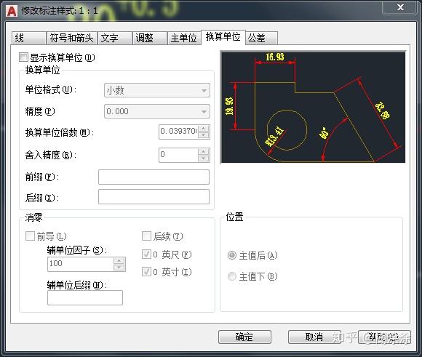Increase 舍入精度 with up arrow

204,152
